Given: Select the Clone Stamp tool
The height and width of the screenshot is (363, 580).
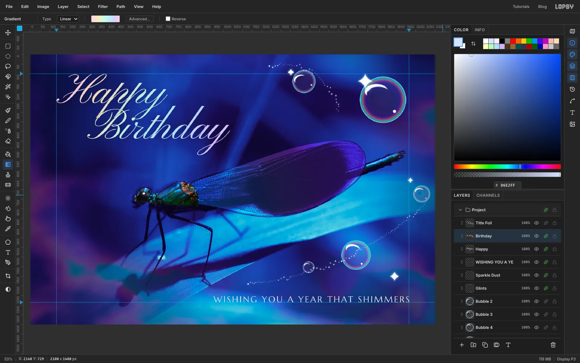Looking at the screenshot, I should [x=8, y=175].
